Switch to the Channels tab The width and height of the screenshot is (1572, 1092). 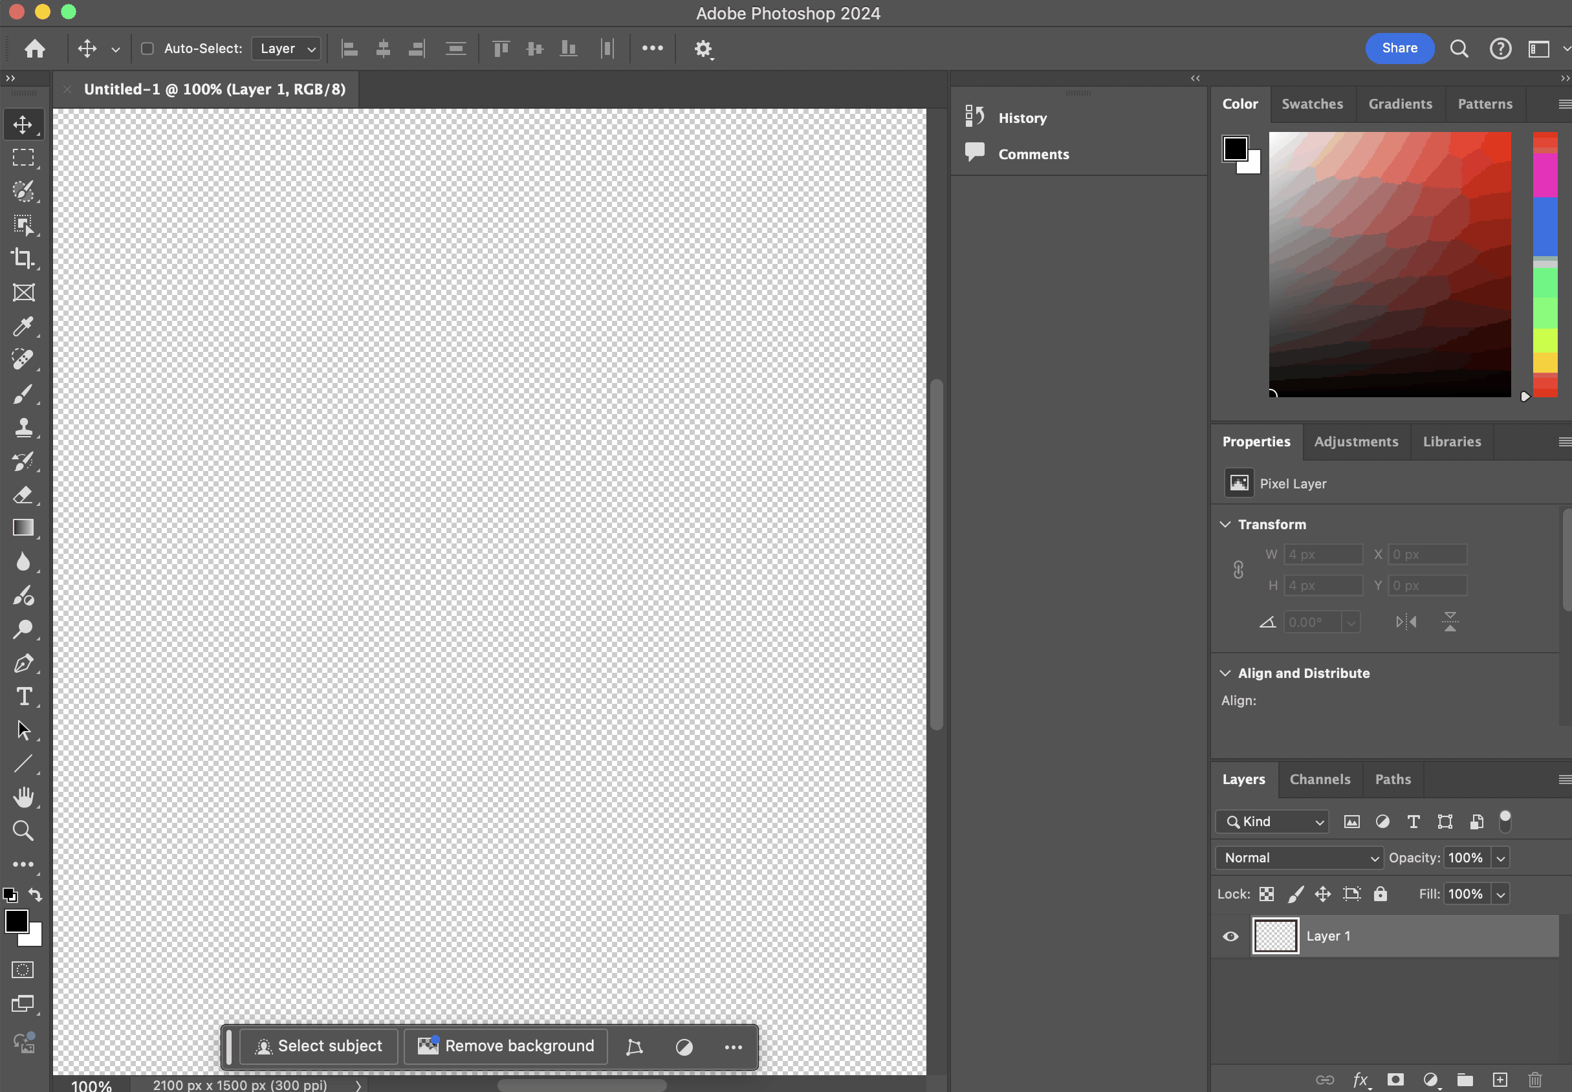[x=1320, y=780]
